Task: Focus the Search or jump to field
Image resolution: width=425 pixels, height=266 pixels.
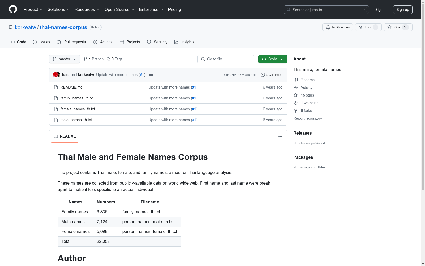Action: point(326,10)
